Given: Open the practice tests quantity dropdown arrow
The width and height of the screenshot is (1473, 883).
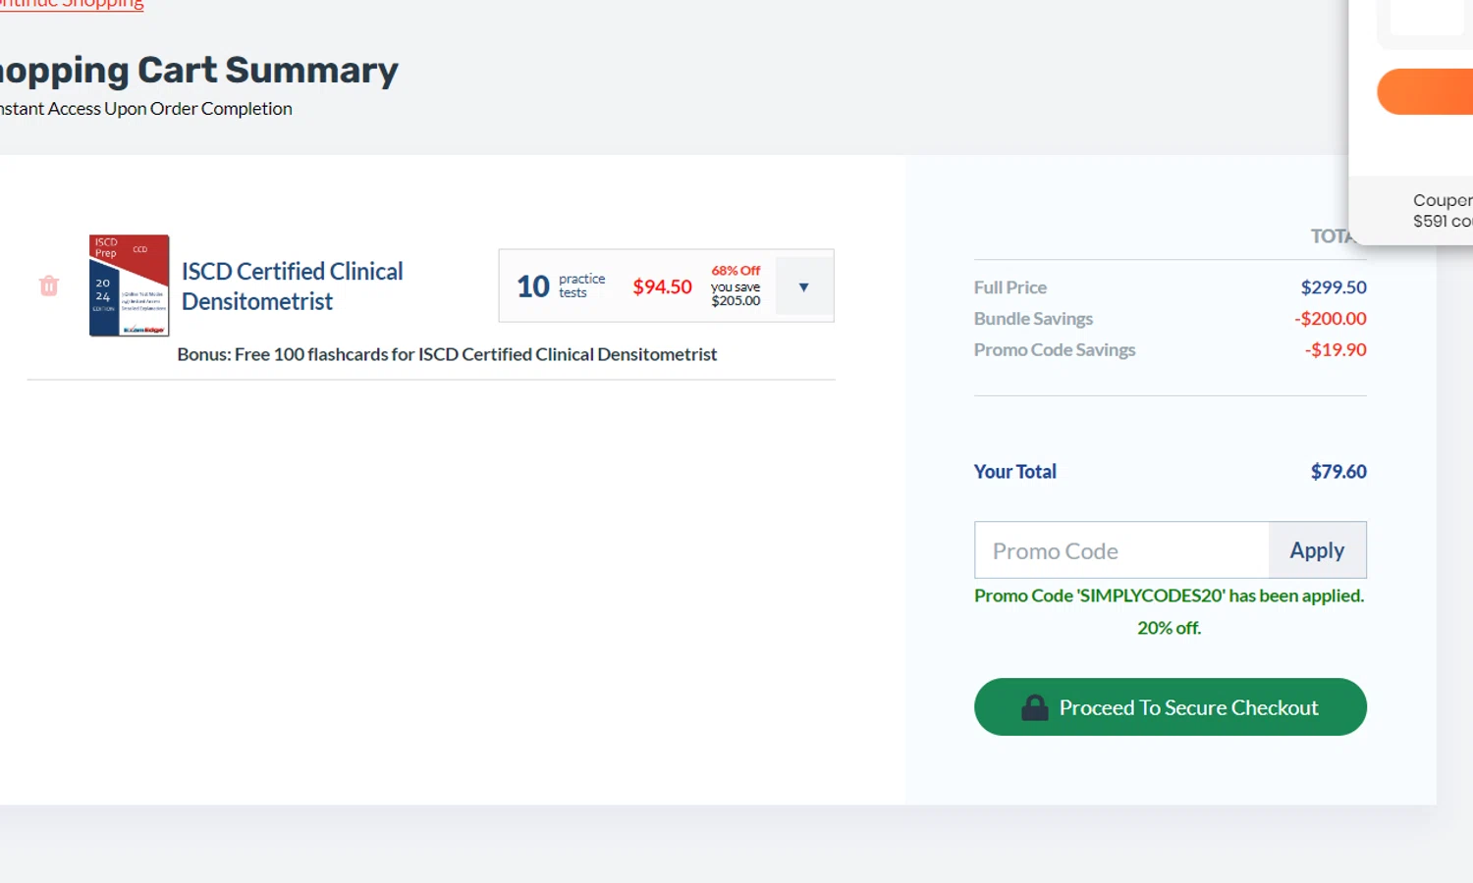Looking at the screenshot, I should click(803, 286).
